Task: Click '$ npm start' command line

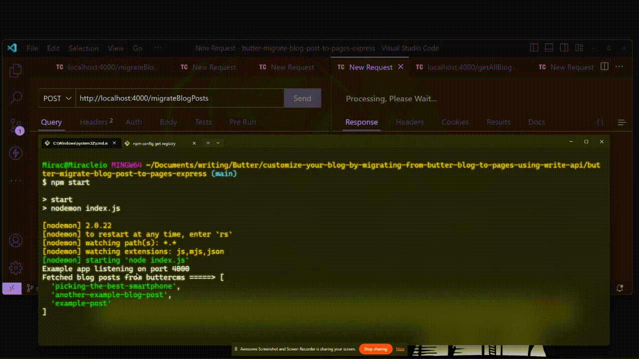Action: 66,182
